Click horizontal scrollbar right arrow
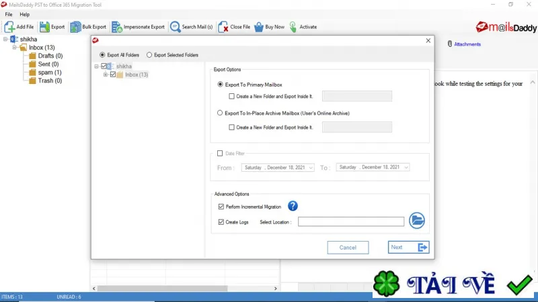 276,289
